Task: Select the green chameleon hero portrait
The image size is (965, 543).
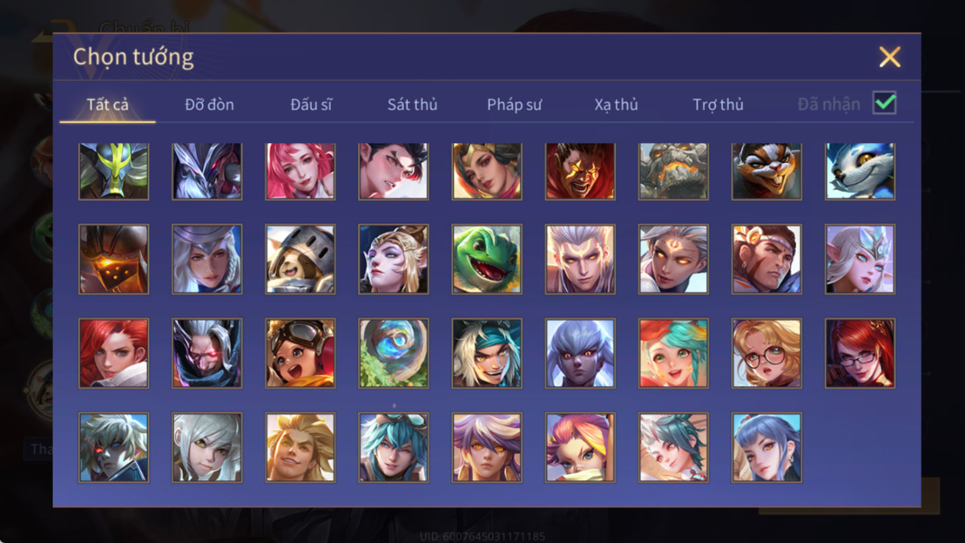Action: click(487, 259)
